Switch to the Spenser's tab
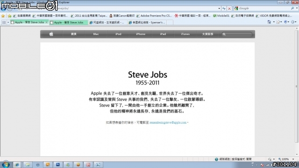Image resolution: width=299 pixels, height=168 pixels. coord(147,22)
